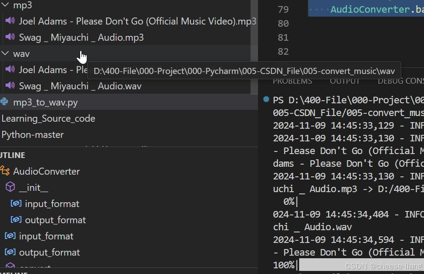Collapse the wav folder

pyautogui.click(x=5, y=53)
